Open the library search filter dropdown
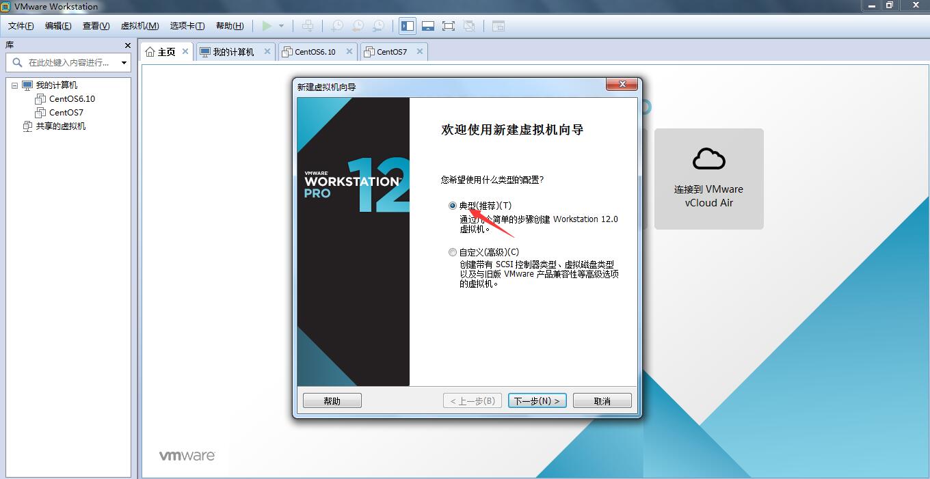 [124, 63]
